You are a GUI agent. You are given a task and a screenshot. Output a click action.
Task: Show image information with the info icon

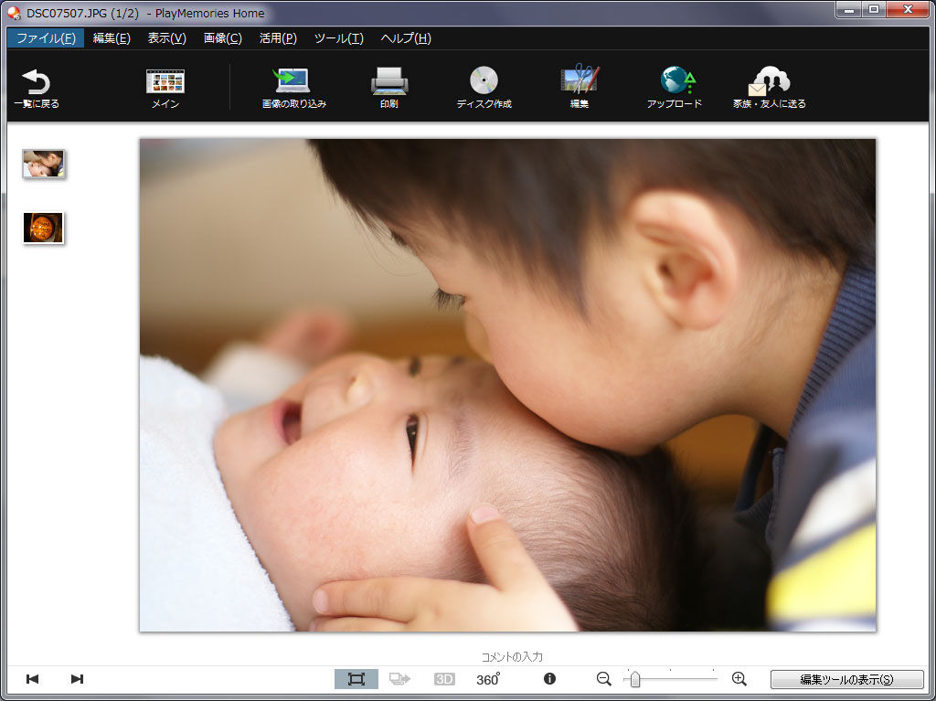point(549,679)
